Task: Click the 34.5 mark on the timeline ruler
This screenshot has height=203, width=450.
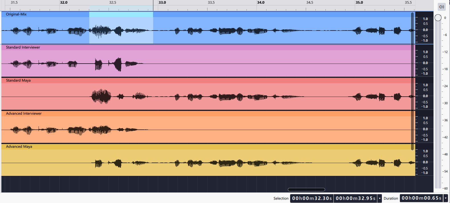Action: (310, 3)
